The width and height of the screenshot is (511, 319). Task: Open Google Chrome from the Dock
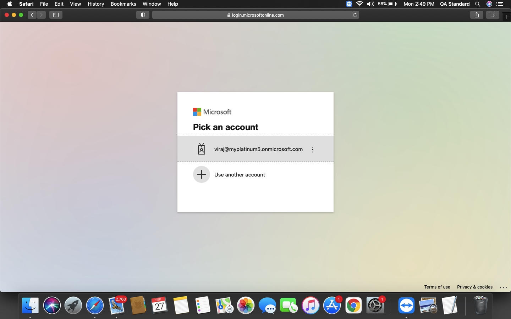(353, 306)
